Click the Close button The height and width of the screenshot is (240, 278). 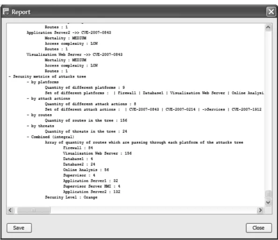pyautogui.click(x=259, y=228)
